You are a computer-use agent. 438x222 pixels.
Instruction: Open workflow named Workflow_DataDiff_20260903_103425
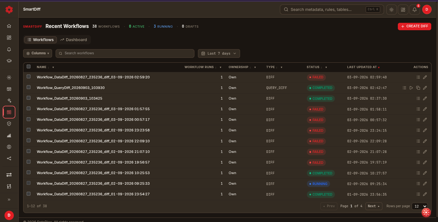tap(69, 98)
